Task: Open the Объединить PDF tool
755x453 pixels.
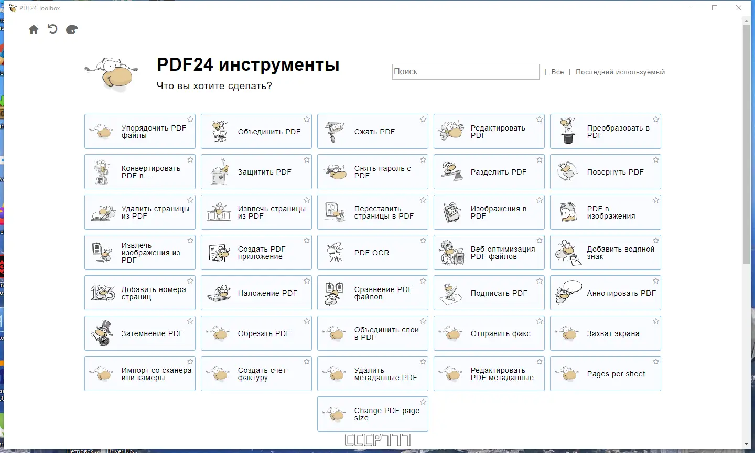Action: pyautogui.click(x=256, y=131)
